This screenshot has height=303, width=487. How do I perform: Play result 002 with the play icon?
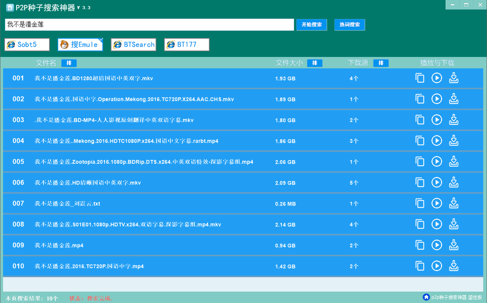[x=436, y=99]
